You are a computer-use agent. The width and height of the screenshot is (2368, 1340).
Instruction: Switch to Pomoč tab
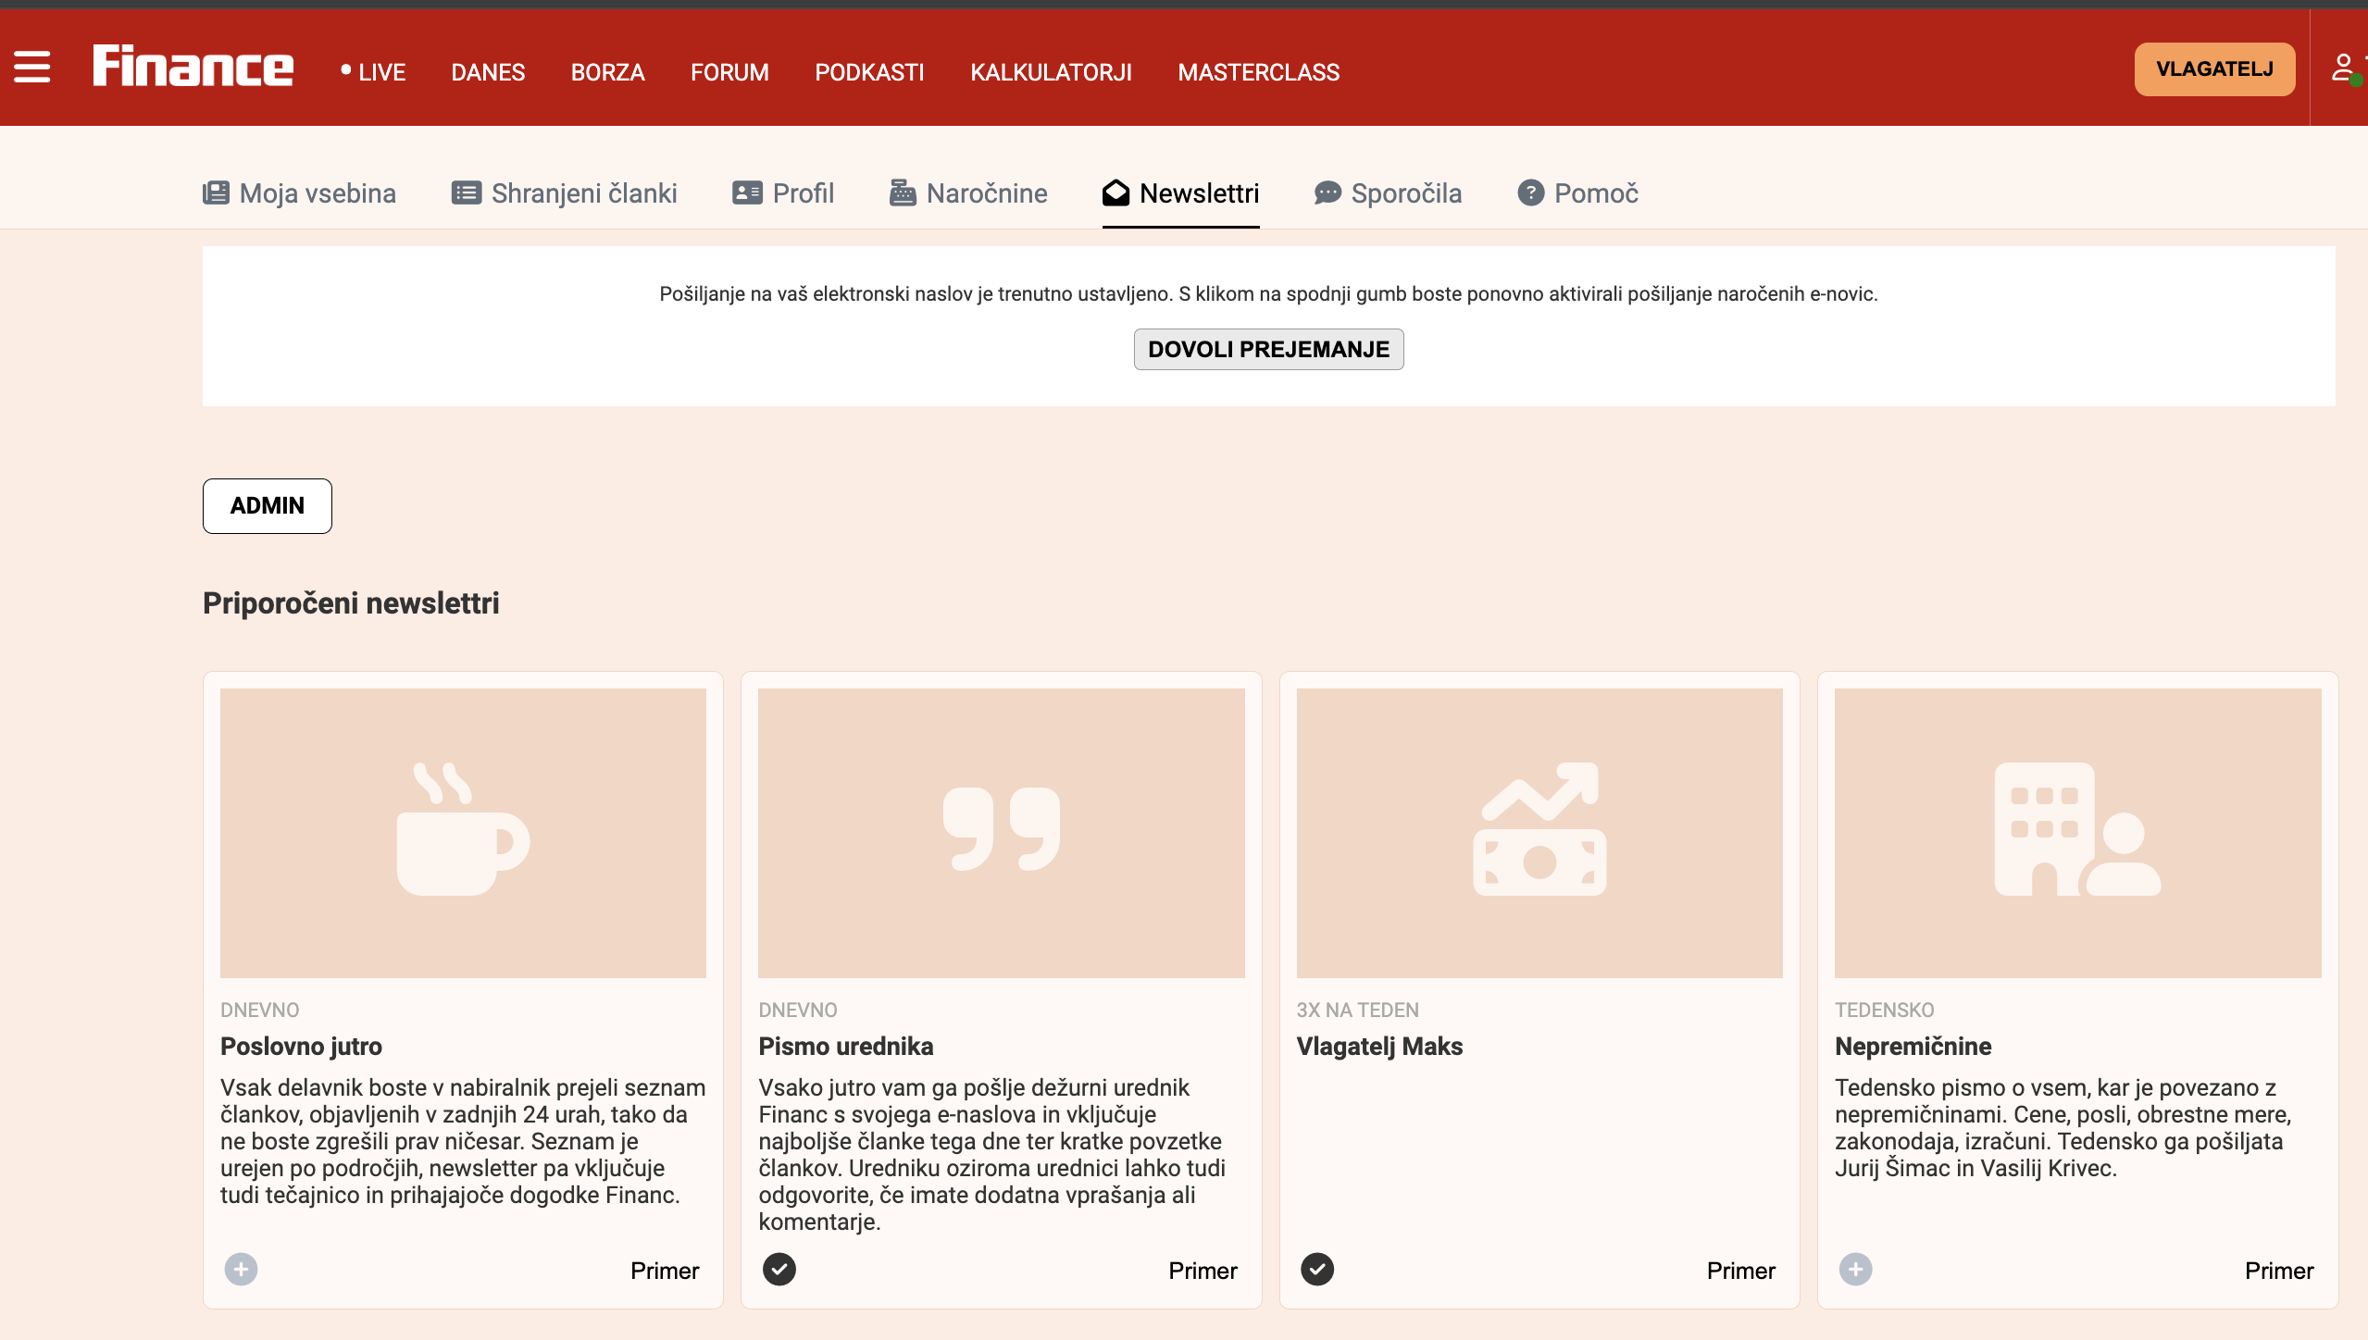tap(1578, 192)
